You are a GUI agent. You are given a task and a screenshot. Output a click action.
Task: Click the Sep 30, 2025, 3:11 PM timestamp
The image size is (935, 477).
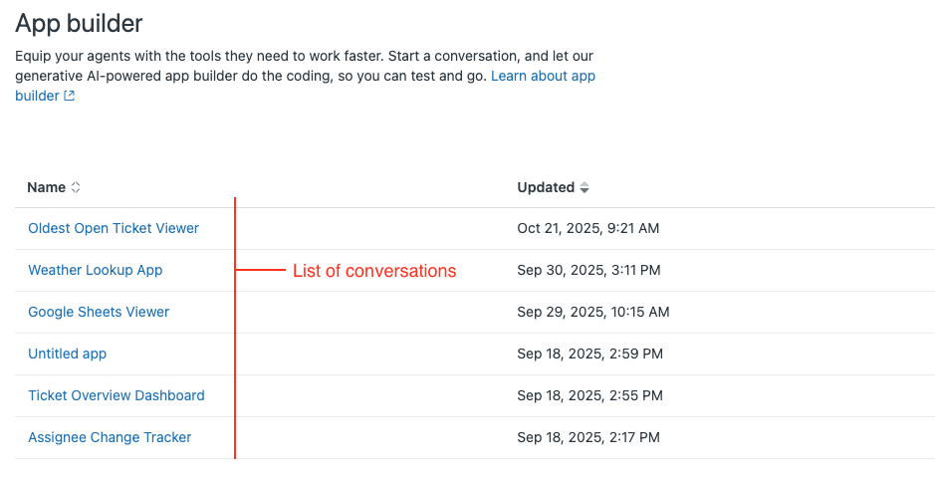click(x=589, y=270)
